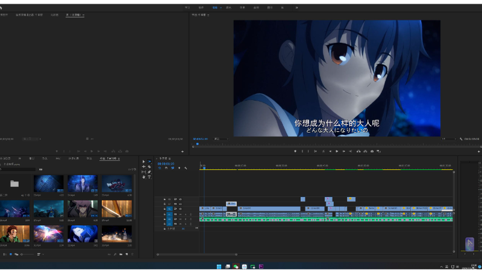Image resolution: width=482 pixels, height=273 pixels.
Task: Adjust project thumbnail size slider
Action: click(27, 254)
